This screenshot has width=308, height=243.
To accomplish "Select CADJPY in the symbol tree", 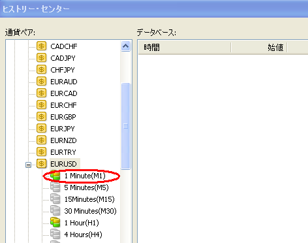I will coord(63,58).
